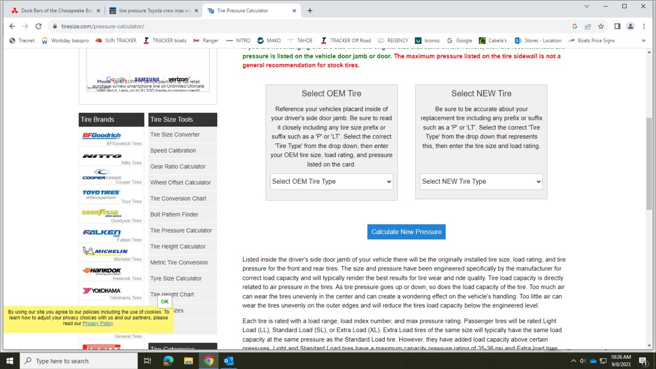Expand Select NEW Tire Type dropdown
656x369 pixels.
(481, 181)
